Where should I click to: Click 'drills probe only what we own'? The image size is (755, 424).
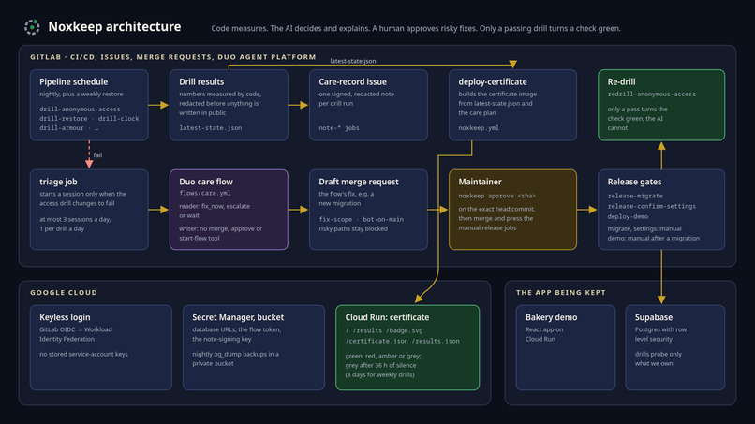[659, 359]
